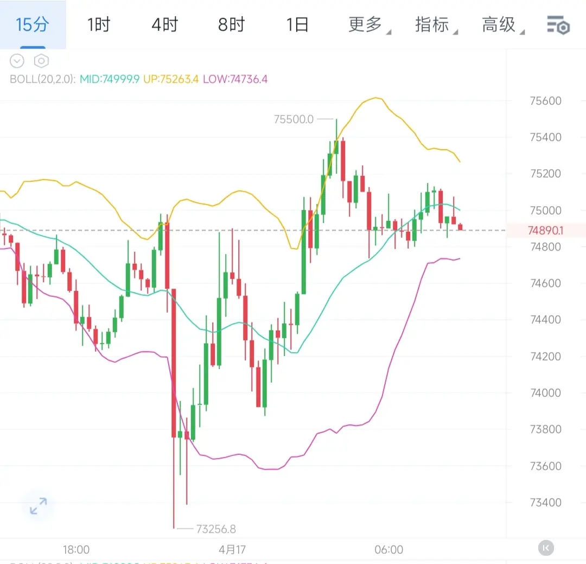Click the 73400 price axis label
Image resolution: width=586 pixels, height=564 pixels.
click(x=546, y=502)
